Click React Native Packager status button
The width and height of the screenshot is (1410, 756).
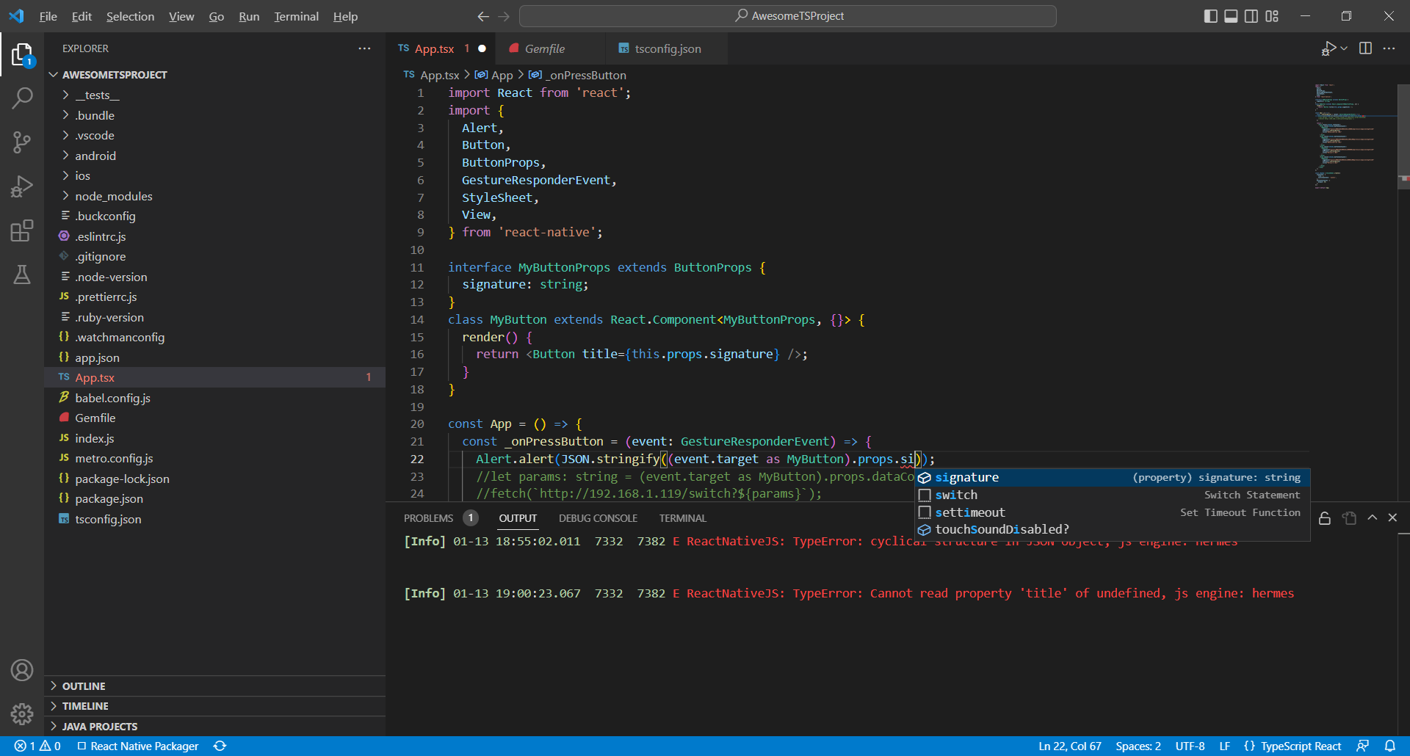(x=138, y=746)
